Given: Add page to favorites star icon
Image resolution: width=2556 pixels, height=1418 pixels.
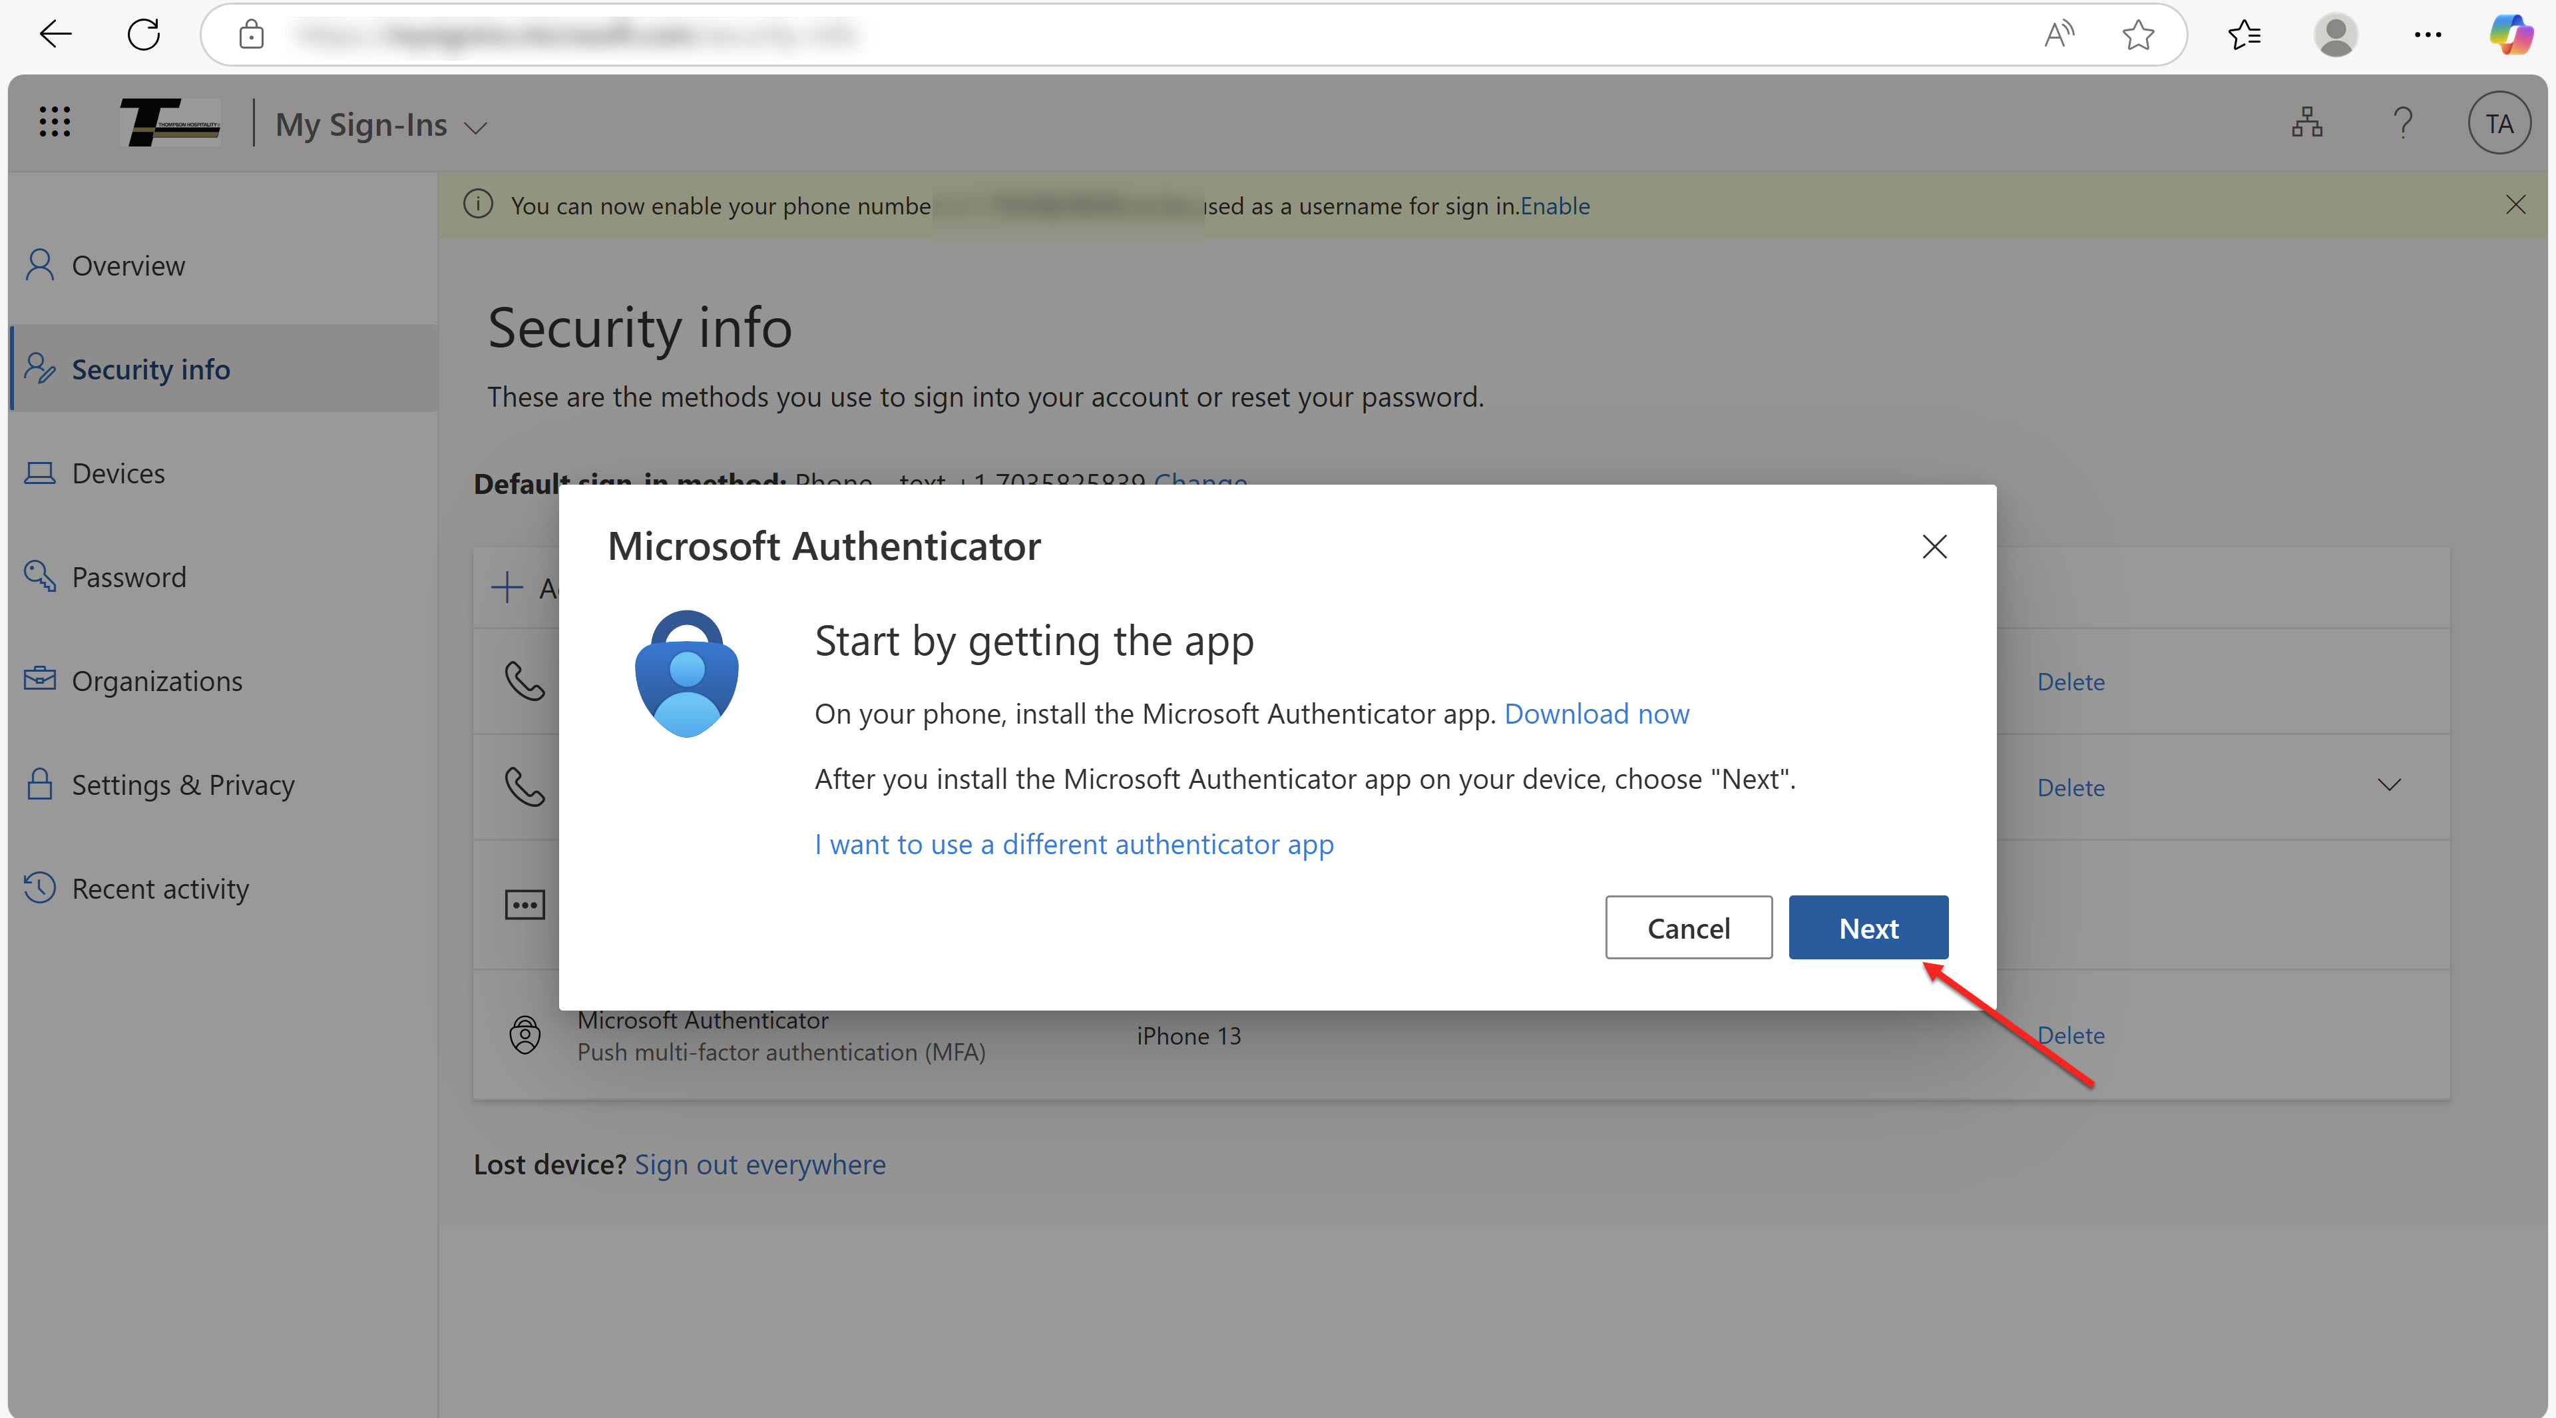Looking at the screenshot, I should click(x=2138, y=35).
